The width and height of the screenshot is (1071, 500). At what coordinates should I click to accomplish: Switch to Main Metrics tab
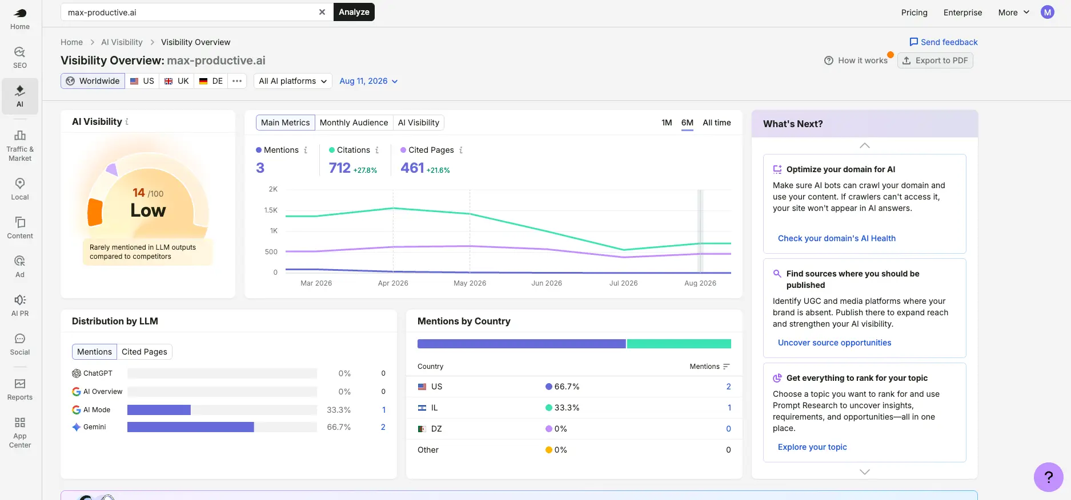[286, 123]
